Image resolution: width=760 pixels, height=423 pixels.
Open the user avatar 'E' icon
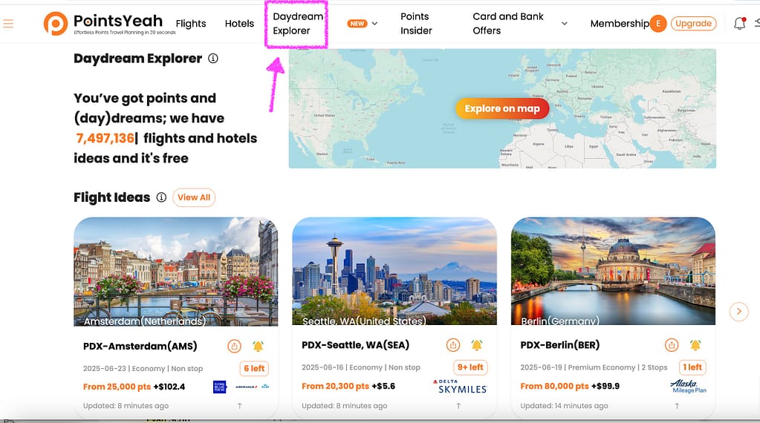657,24
